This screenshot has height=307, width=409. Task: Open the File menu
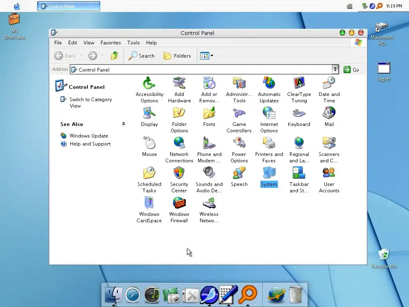coord(58,42)
